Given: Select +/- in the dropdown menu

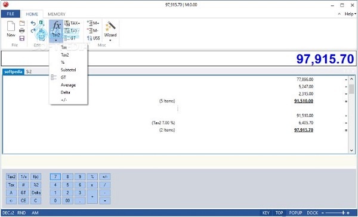Looking at the screenshot, I should tap(69, 100).
